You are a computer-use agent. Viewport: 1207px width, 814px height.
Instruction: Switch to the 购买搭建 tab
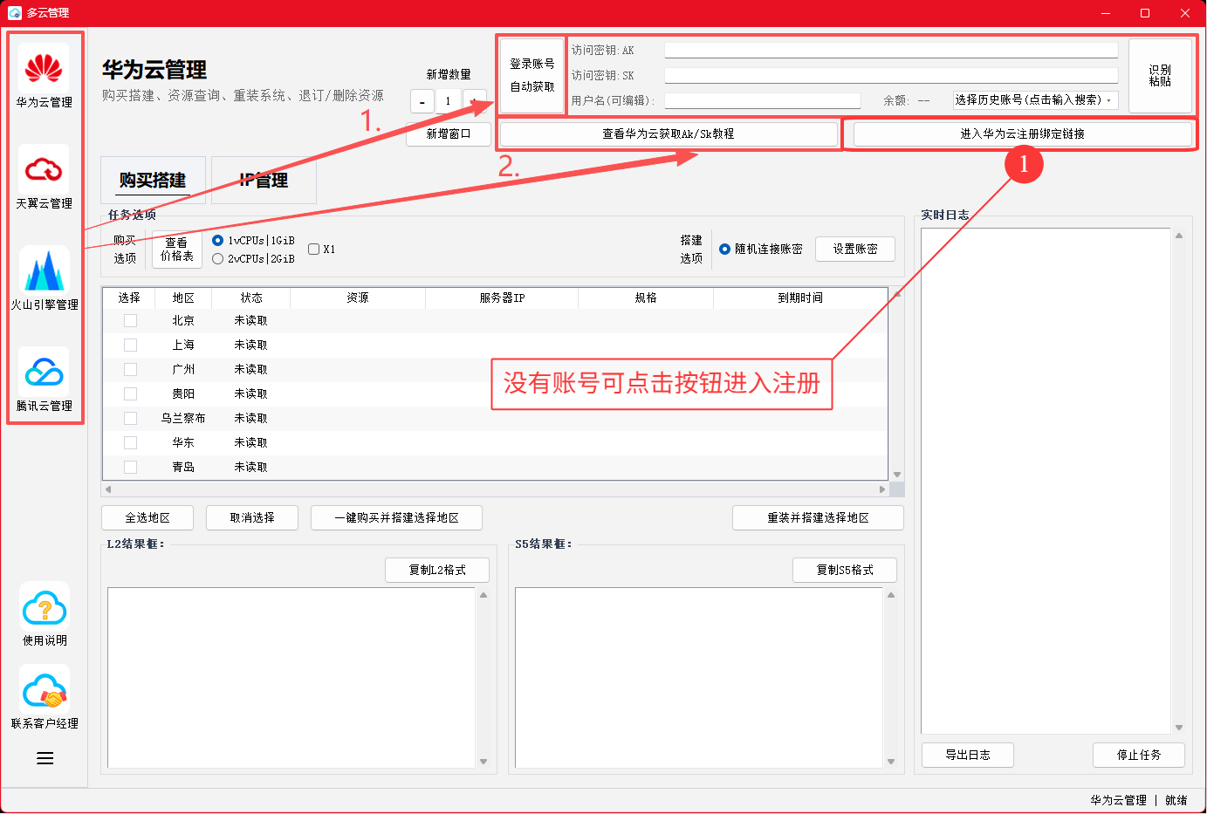coord(153,181)
